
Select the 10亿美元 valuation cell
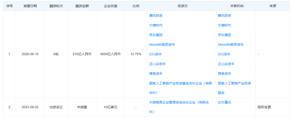(x=110, y=107)
